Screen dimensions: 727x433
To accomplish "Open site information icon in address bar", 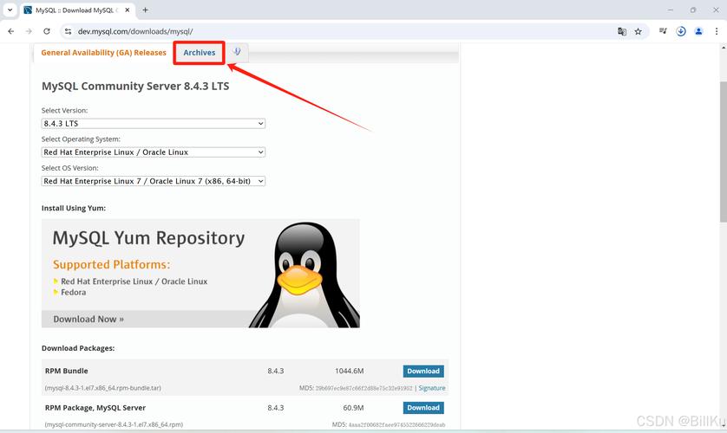I will (69, 31).
